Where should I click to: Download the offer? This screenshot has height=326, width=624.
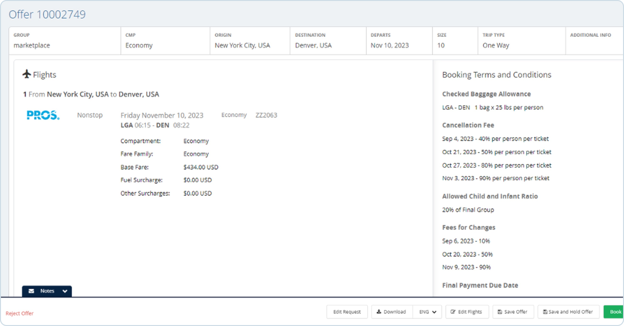(391, 312)
